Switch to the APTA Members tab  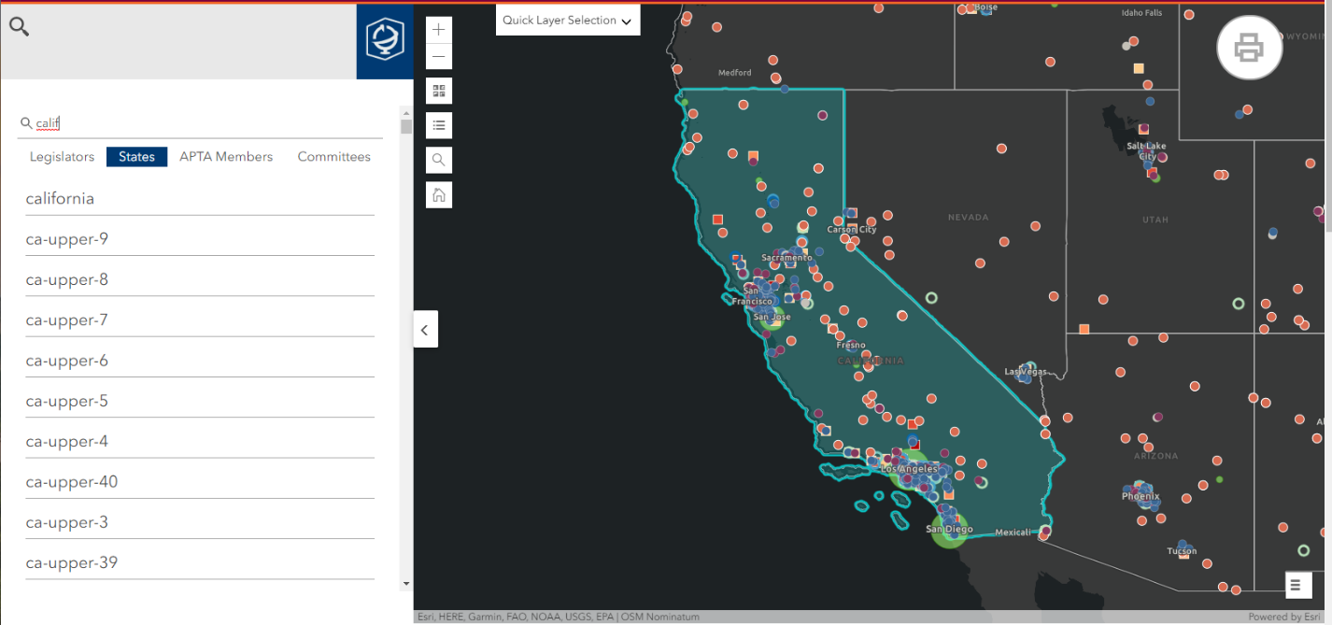click(226, 157)
